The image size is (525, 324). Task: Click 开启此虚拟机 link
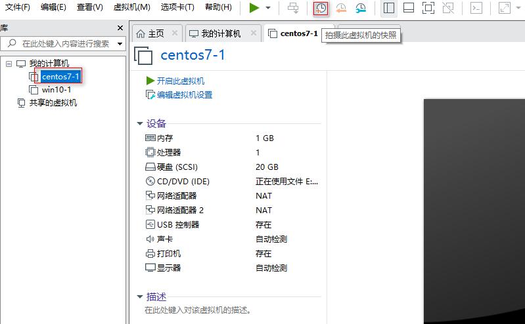click(x=181, y=81)
